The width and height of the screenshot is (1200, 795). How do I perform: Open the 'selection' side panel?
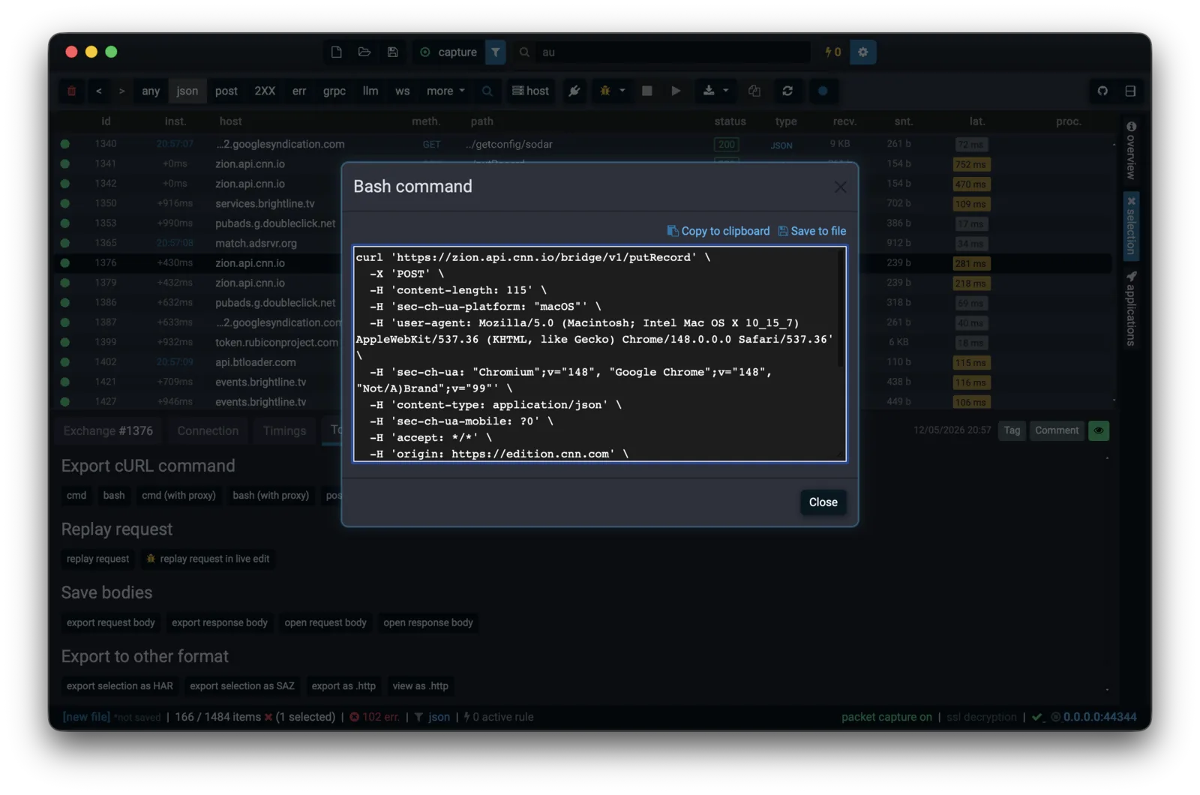[x=1131, y=226]
